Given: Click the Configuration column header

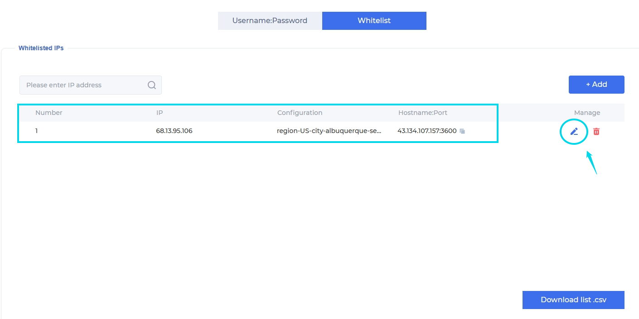Looking at the screenshot, I should click(300, 113).
